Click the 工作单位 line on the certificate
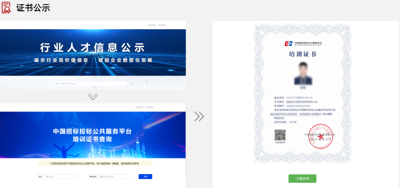Screen dimensions: 400x188 (296, 102)
